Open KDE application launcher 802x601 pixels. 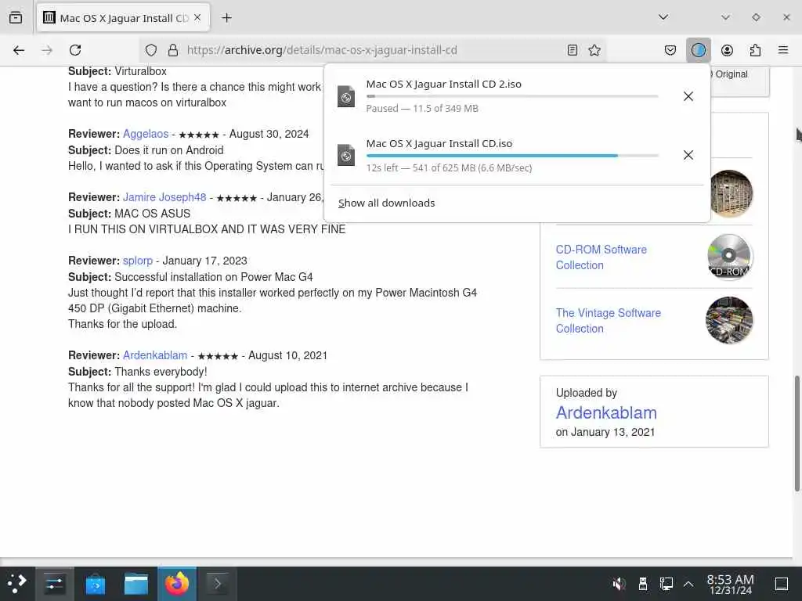point(17,584)
